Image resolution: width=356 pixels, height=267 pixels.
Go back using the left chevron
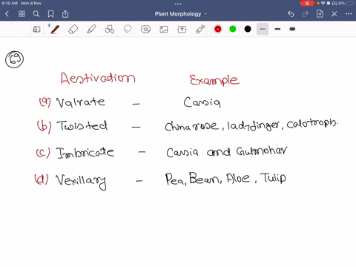tap(7, 14)
